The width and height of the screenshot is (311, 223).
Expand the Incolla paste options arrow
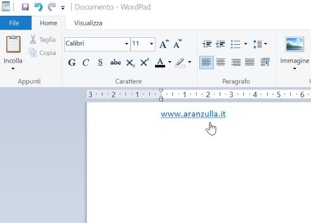[13, 69]
